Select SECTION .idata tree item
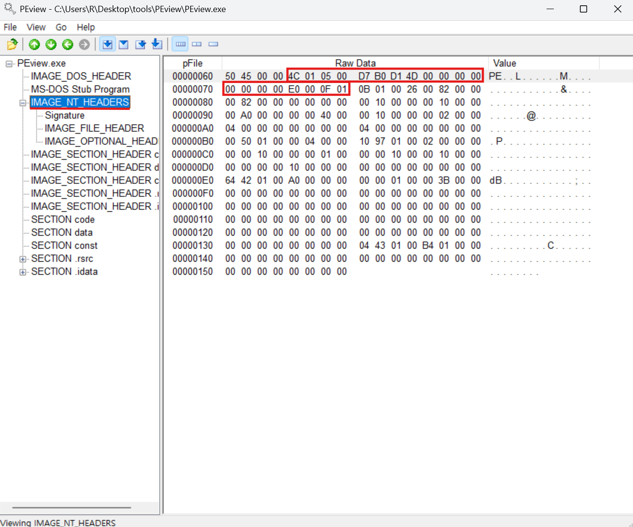633x527 pixels. (64, 271)
